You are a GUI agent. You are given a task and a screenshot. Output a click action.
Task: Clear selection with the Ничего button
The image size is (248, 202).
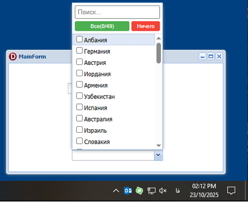pos(146,26)
